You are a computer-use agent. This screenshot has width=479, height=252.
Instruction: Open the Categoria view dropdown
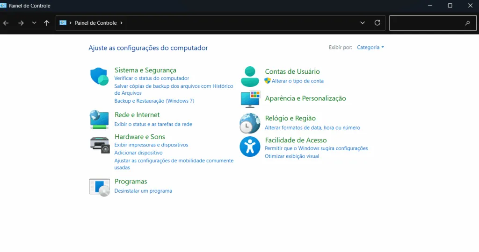click(370, 48)
